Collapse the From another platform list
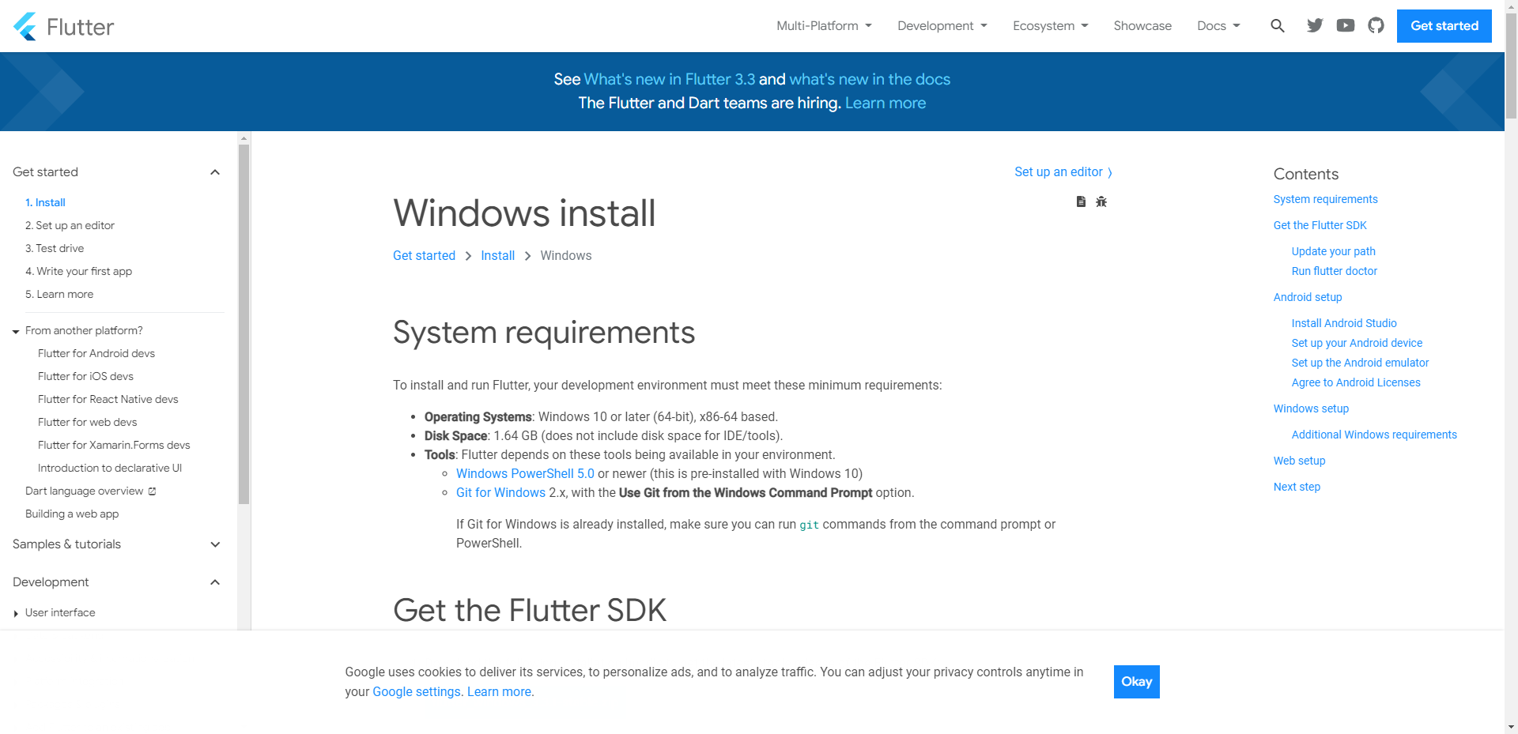Screen dimensions: 1518x734 (x=15, y=331)
